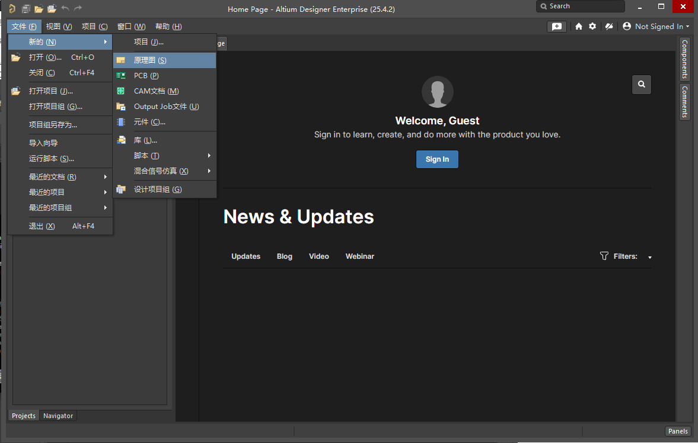The width and height of the screenshot is (698, 443).
Task: Open the feedback speech bubble icon
Action: [557, 26]
